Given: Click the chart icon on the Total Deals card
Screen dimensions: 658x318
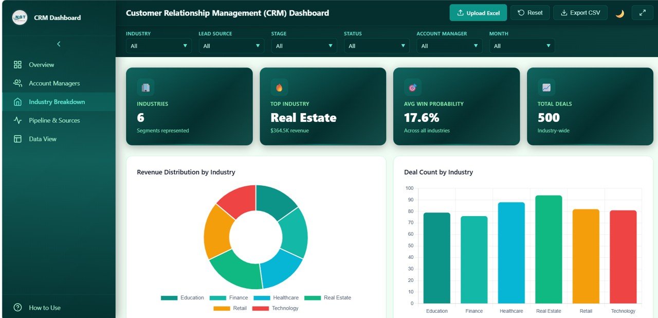Looking at the screenshot, I should 546,87.
